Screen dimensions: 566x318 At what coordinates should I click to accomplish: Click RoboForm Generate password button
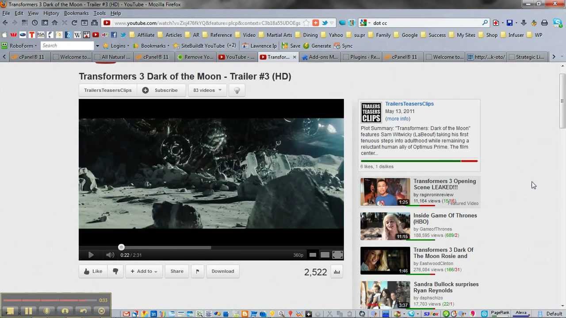[x=317, y=45]
